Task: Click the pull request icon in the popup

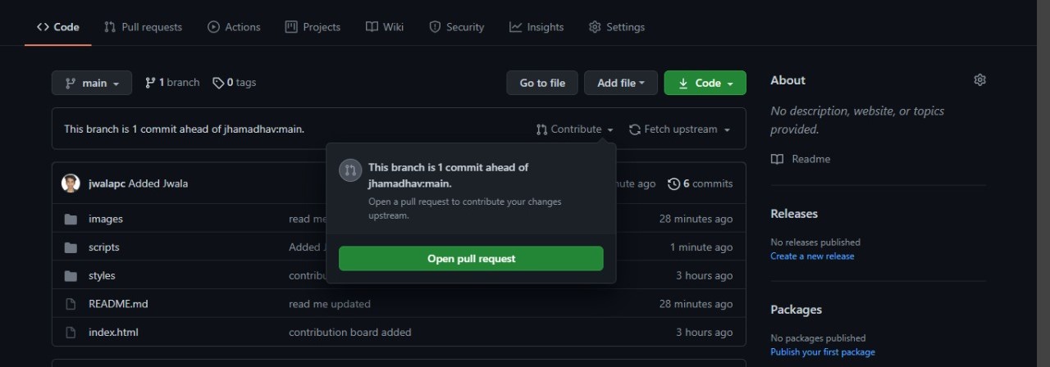Action: pyautogui.click(x=350, y=170)
